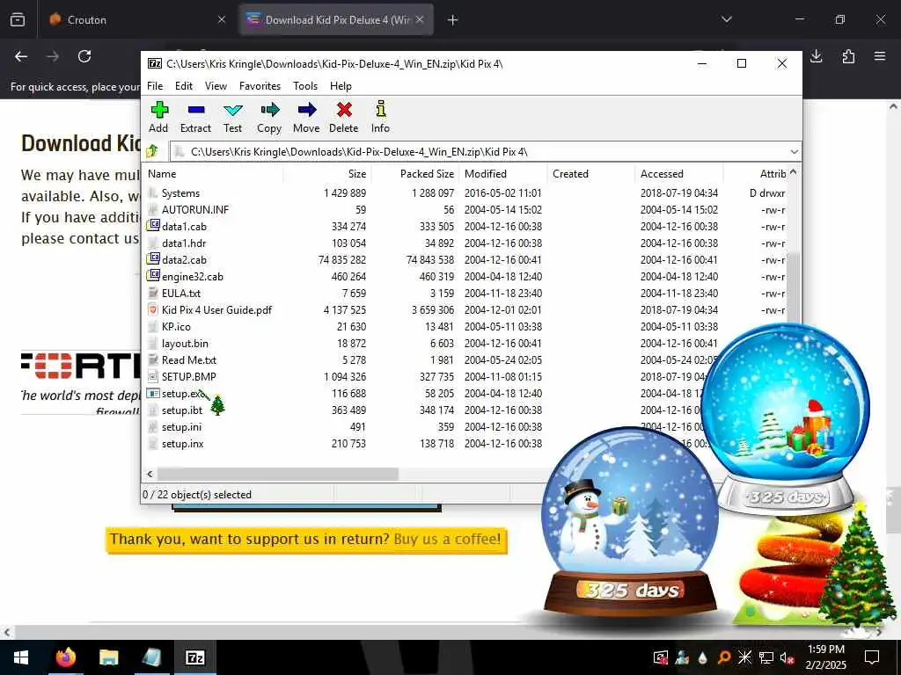Select the setup.ibt file
The height and width of the screenshot is (675, 901).
coord(182,410)
